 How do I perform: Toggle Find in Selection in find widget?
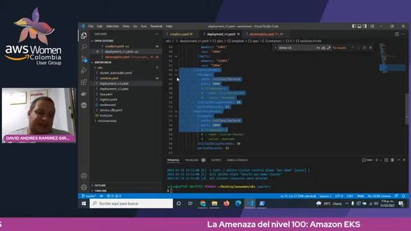pyautogui.click(x=364, y=47)
